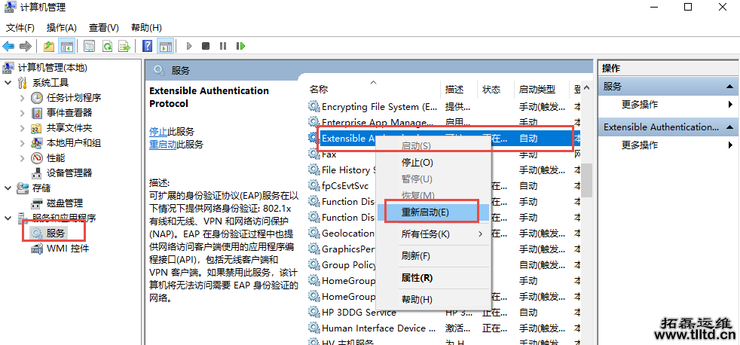Toggle the Show/Hide Action Pane toolbar icon

(166, 46)
